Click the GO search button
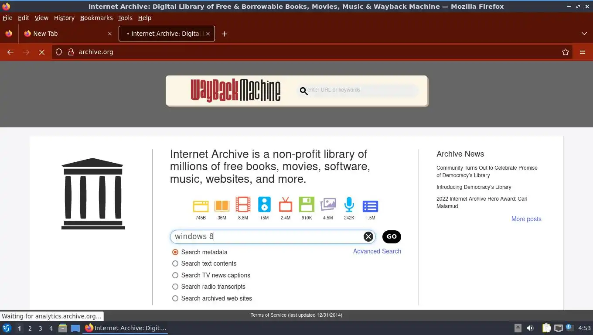 coord(392,236)
